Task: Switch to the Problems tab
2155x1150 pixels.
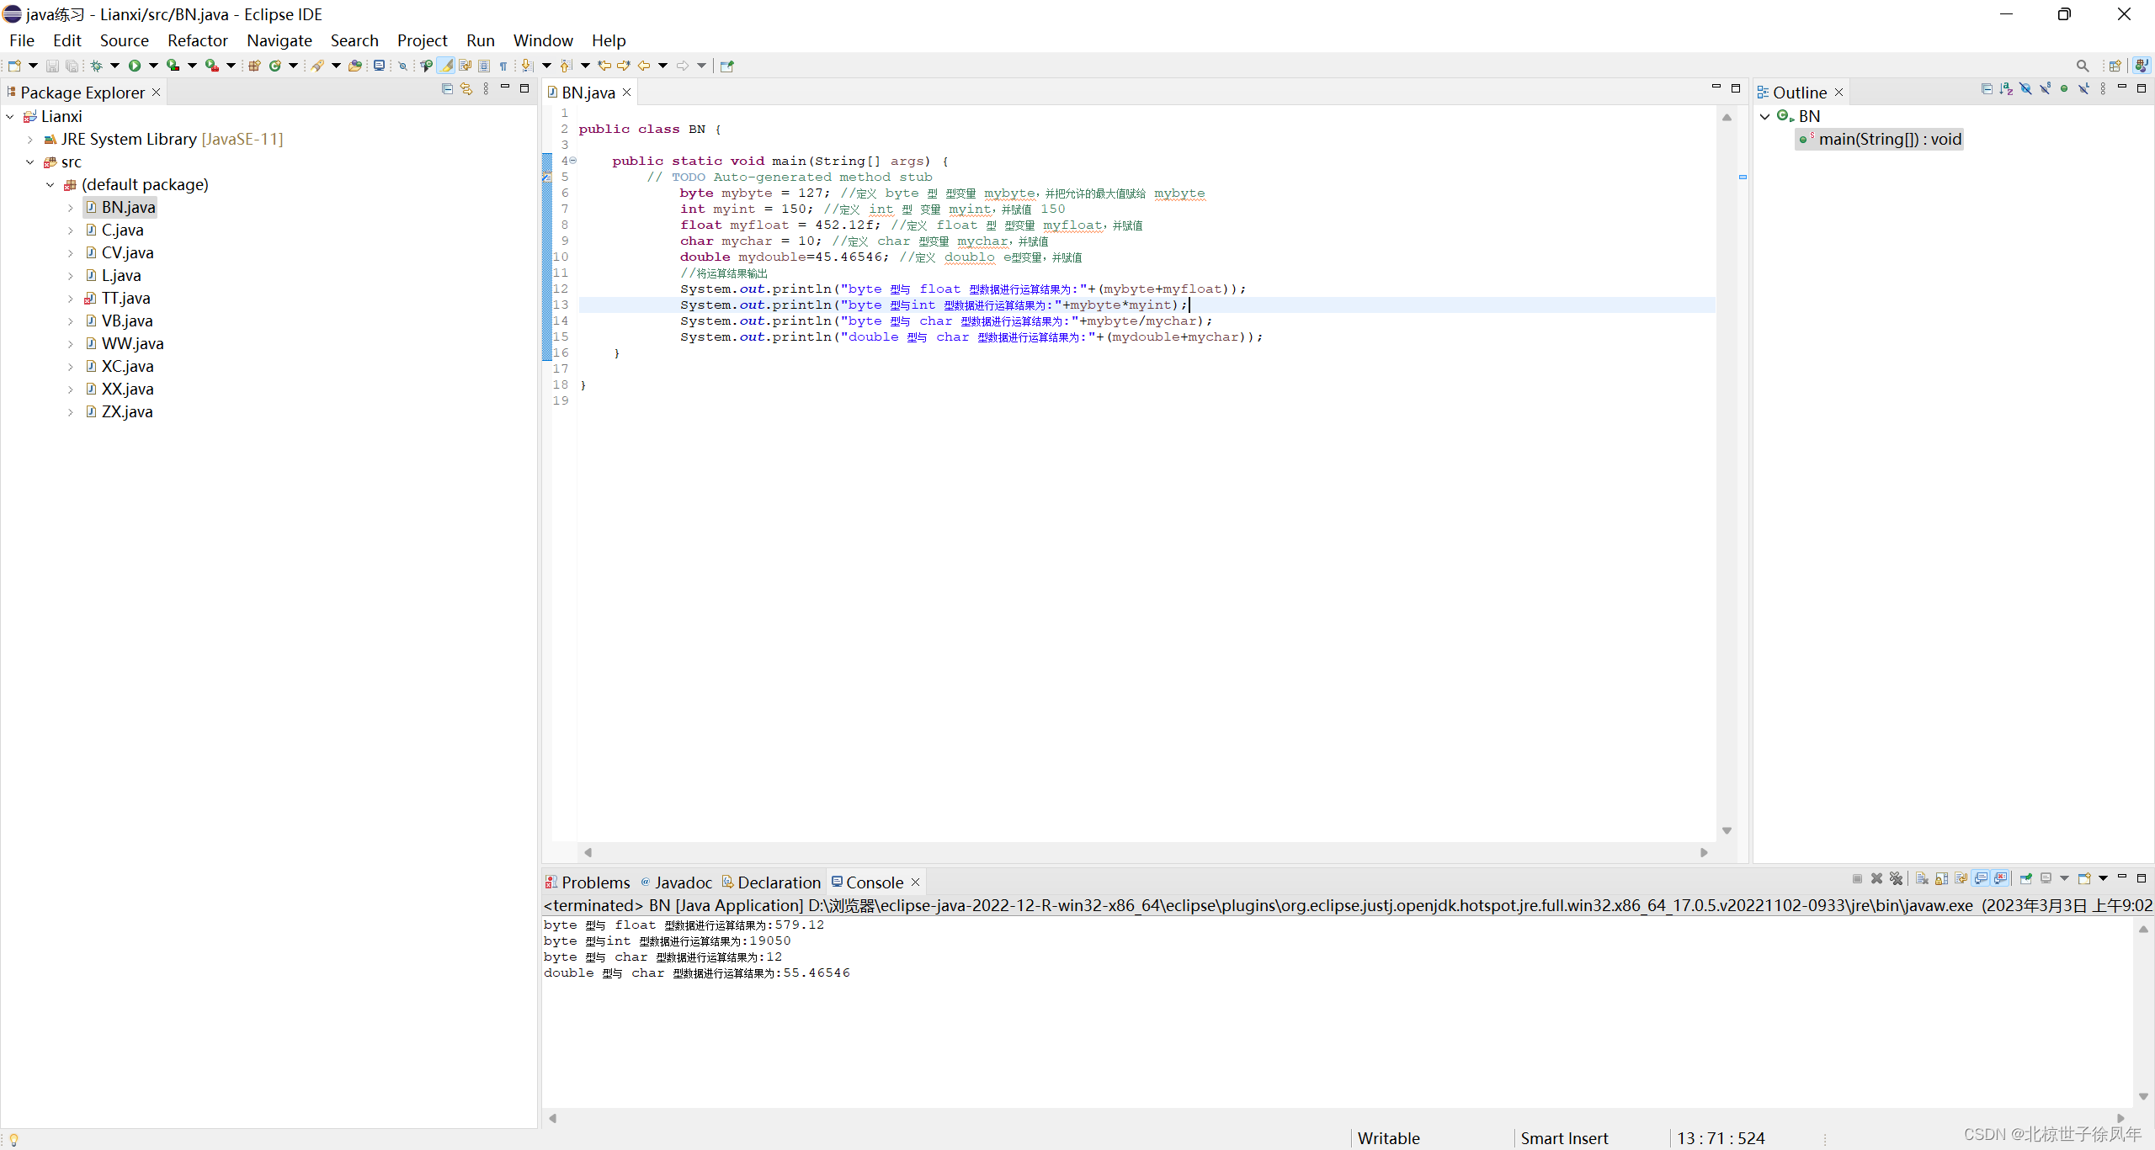Action: tap(596, 882)
